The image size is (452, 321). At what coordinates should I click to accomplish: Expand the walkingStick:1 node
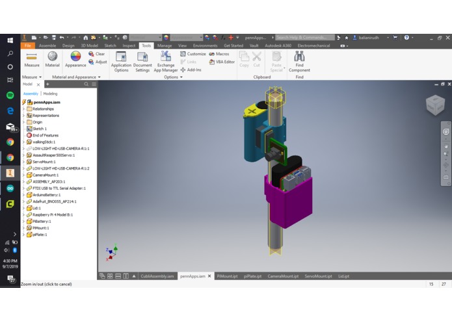pyautogui.click(x=23, y=142)
